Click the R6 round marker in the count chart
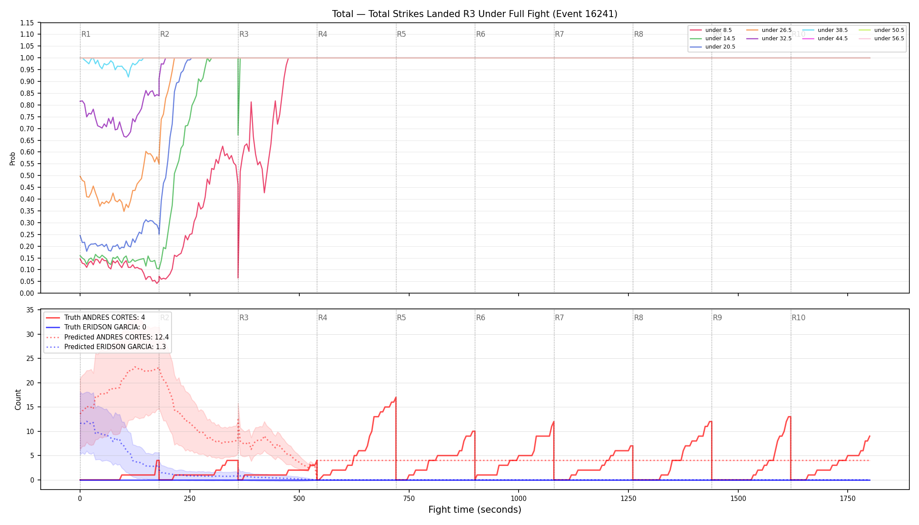The image size is (919, 525). 481,318
